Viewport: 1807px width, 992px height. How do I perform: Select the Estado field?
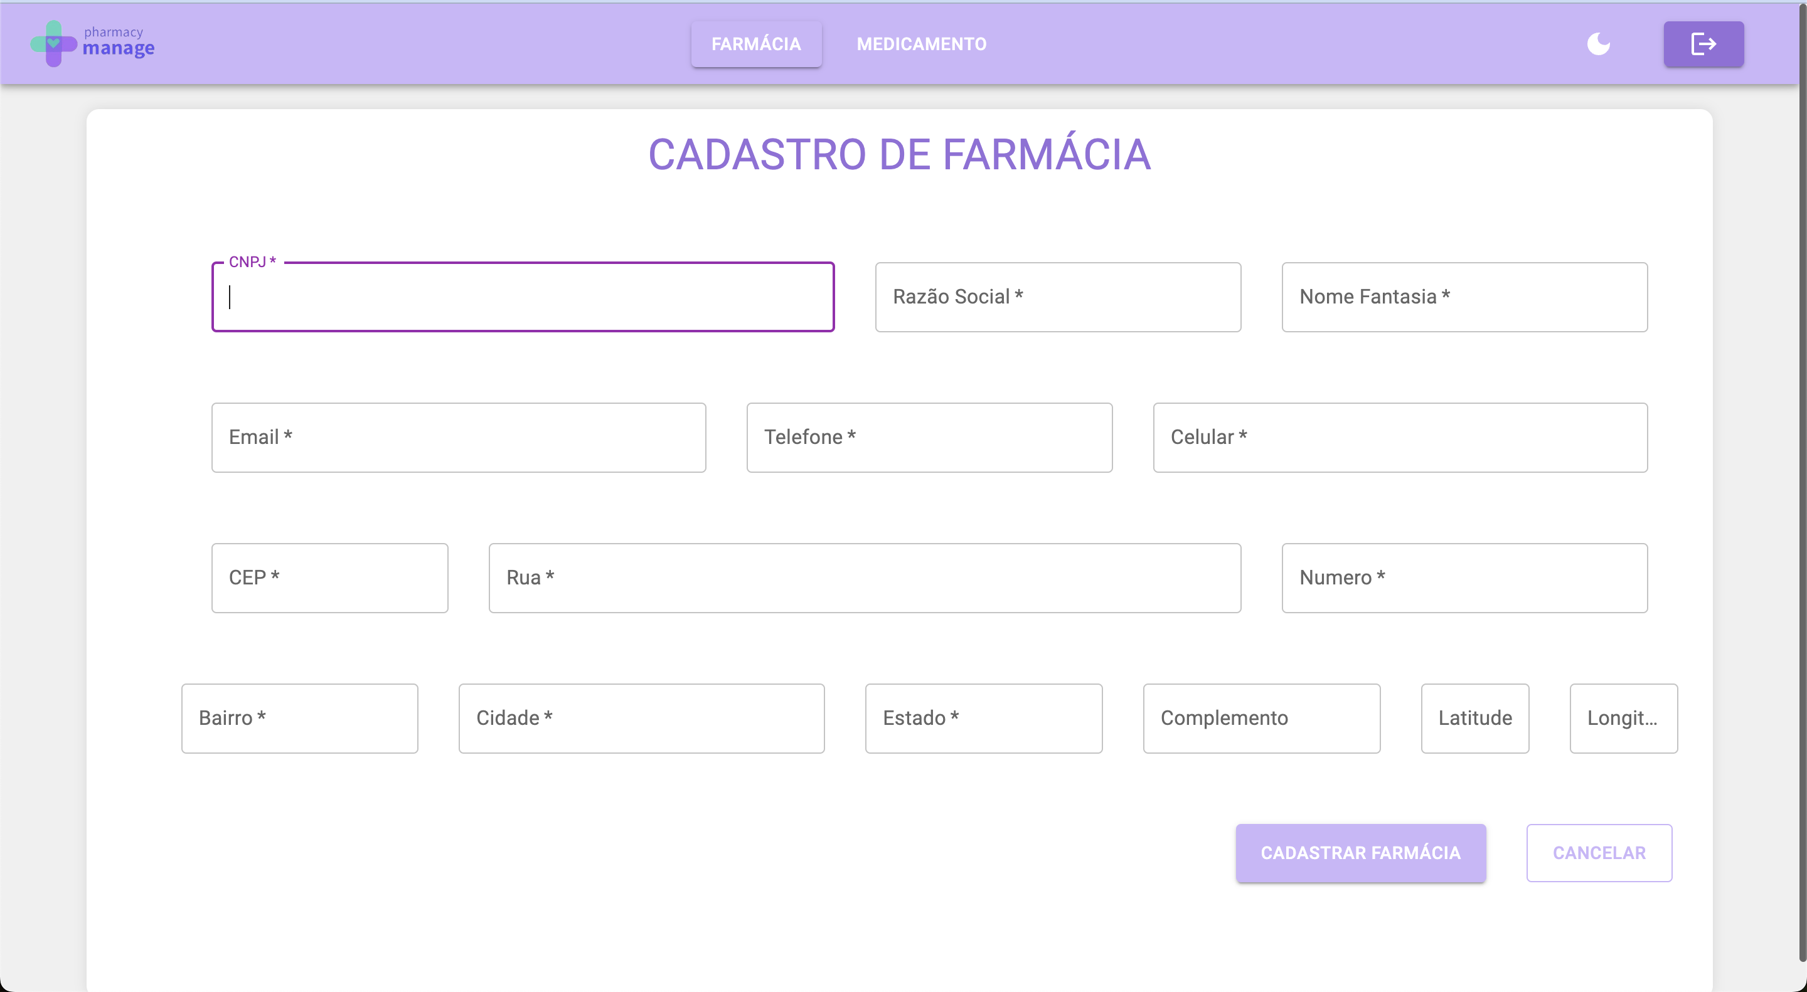(x=983, y=718)
